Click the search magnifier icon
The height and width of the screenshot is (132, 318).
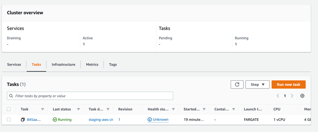pyautogui.click(x=11, y=96)
